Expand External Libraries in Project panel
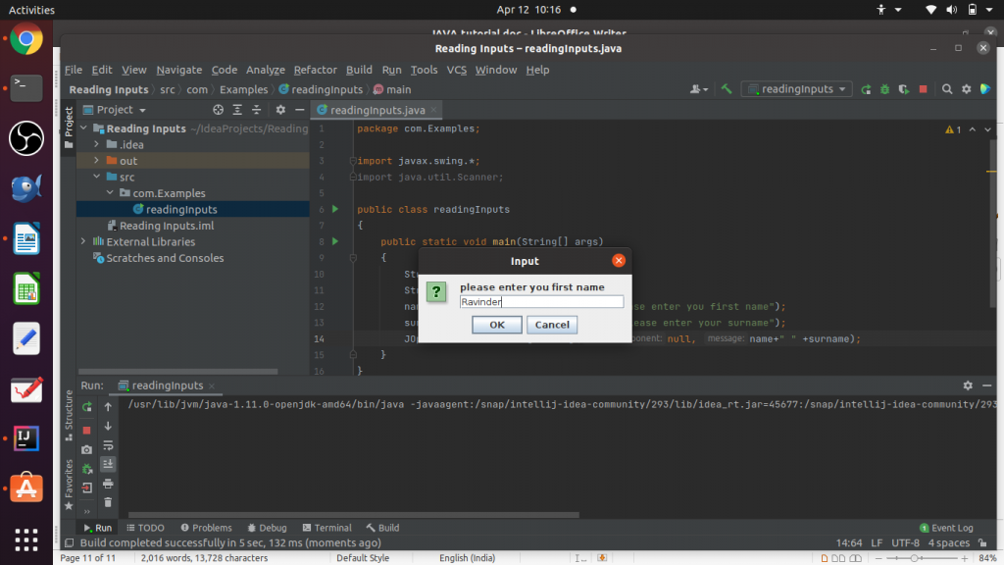 pyautogui.click(x=83, y=241)
